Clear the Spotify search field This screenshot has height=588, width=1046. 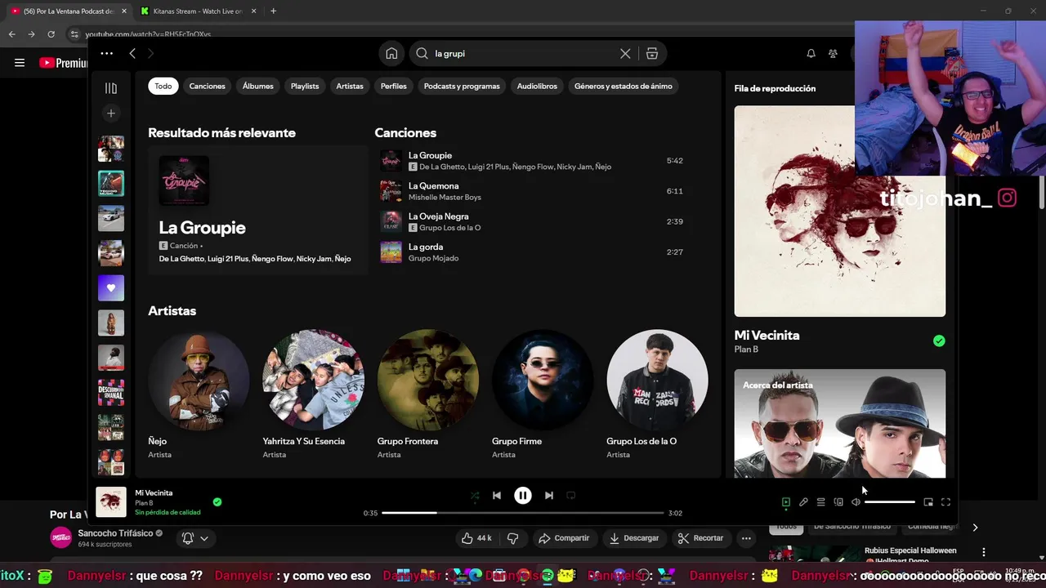click(625, 53)
